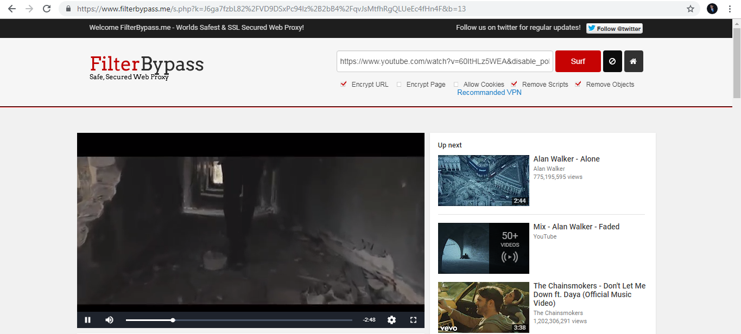Open Mix - Alan Walker - Faded title
This screenshot has width=741, height=334.
tap(576, 227)
